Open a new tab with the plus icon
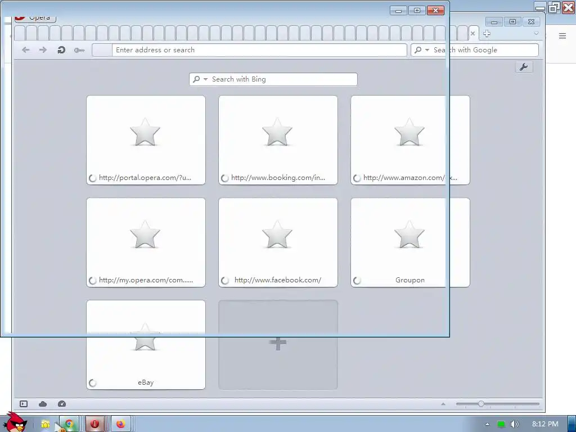Image resolution: width=576 pixels, height=432 pixels. point(487,34)
